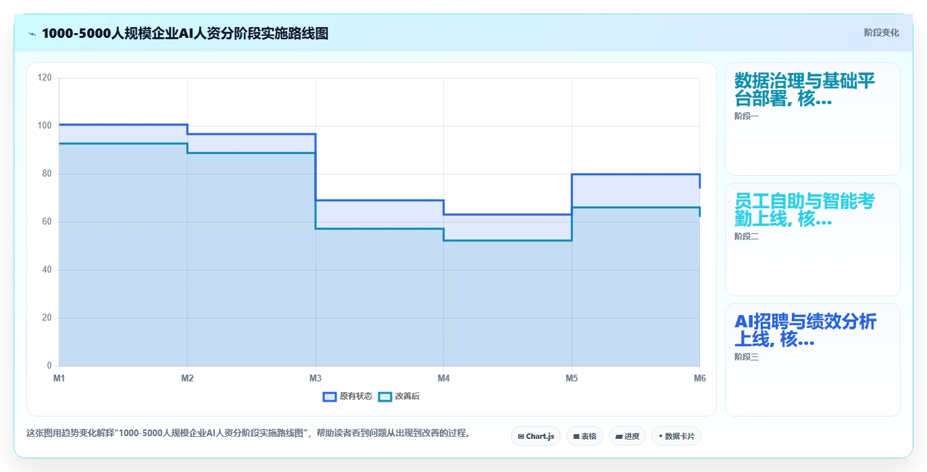Click the chart description sentence below the chart
927x472 pixels.
pyautogui.click(x=249, y=433)
